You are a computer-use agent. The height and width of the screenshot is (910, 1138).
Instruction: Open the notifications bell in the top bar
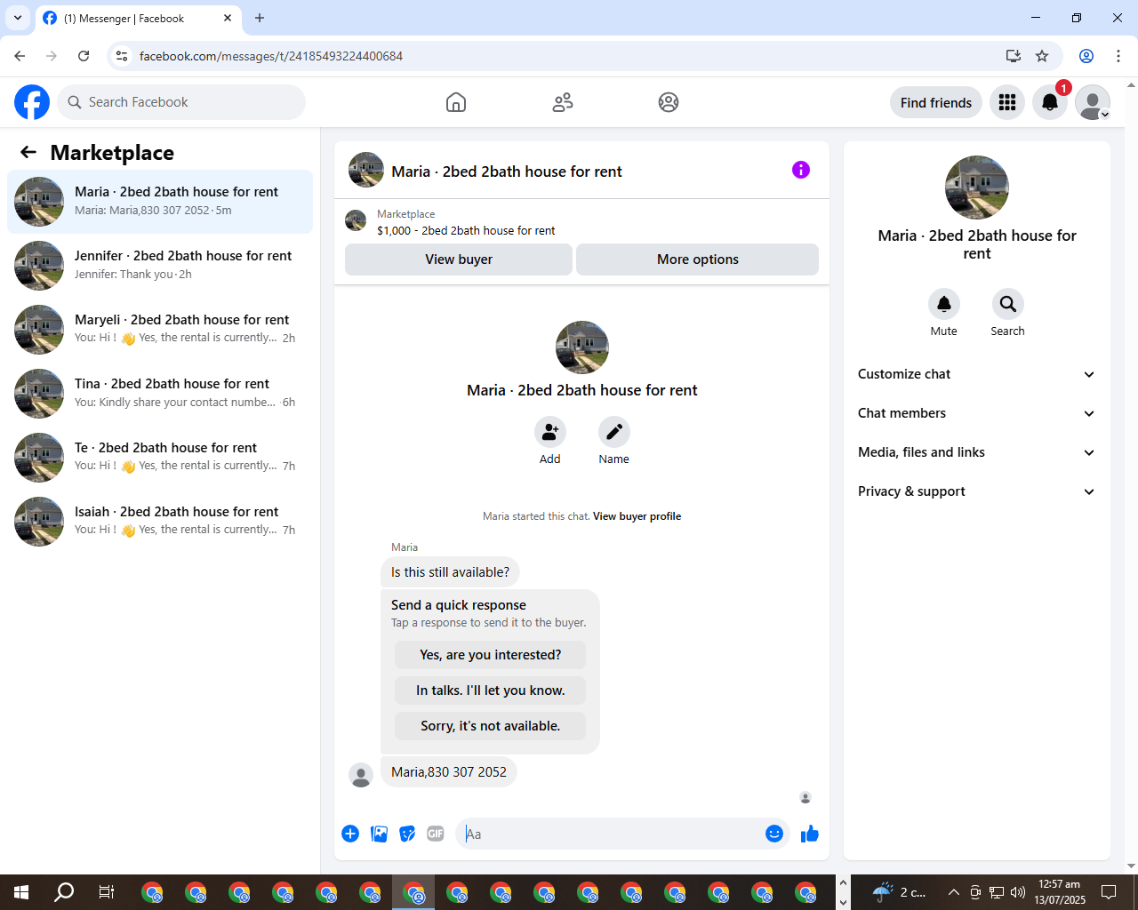pos(1050,102)
